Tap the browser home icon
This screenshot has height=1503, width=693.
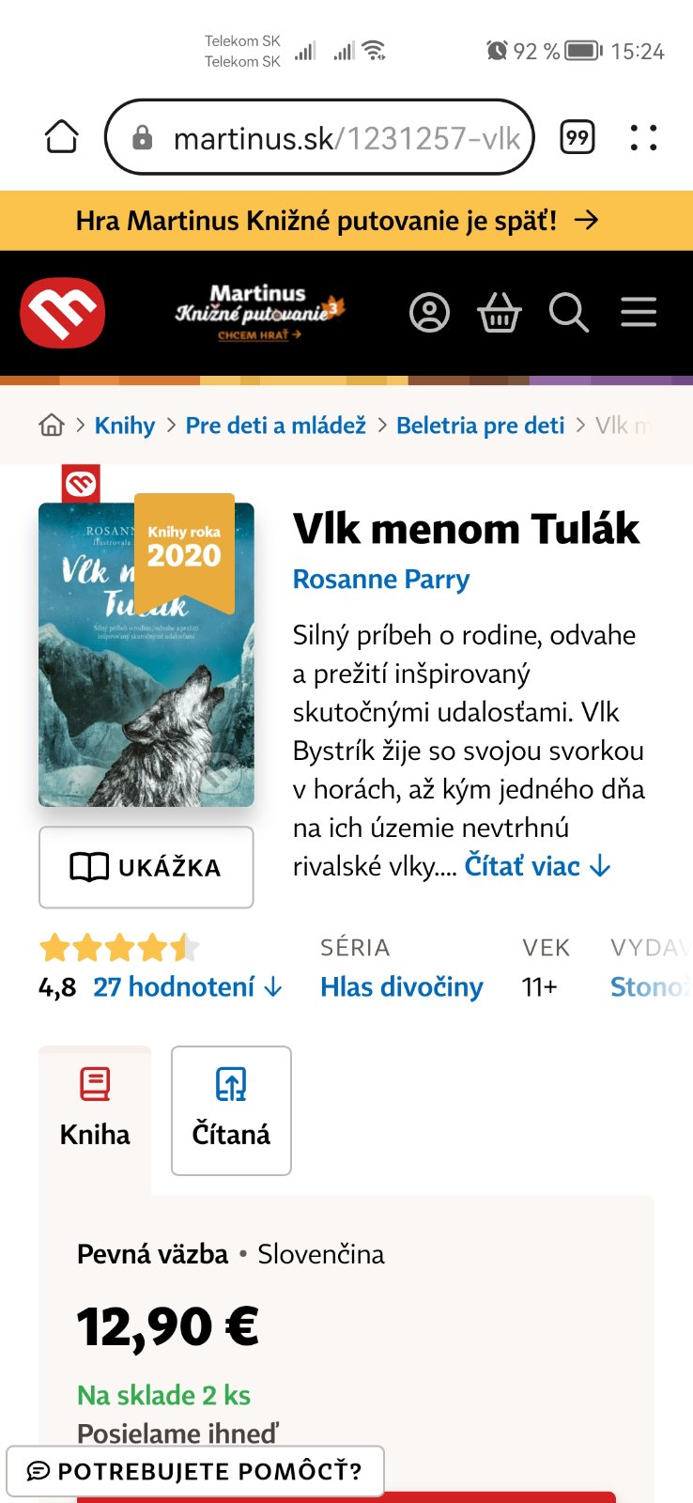[x=62, y=137]
